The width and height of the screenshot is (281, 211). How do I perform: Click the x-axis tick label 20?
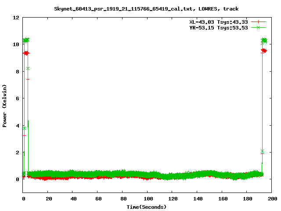[49, 199]
